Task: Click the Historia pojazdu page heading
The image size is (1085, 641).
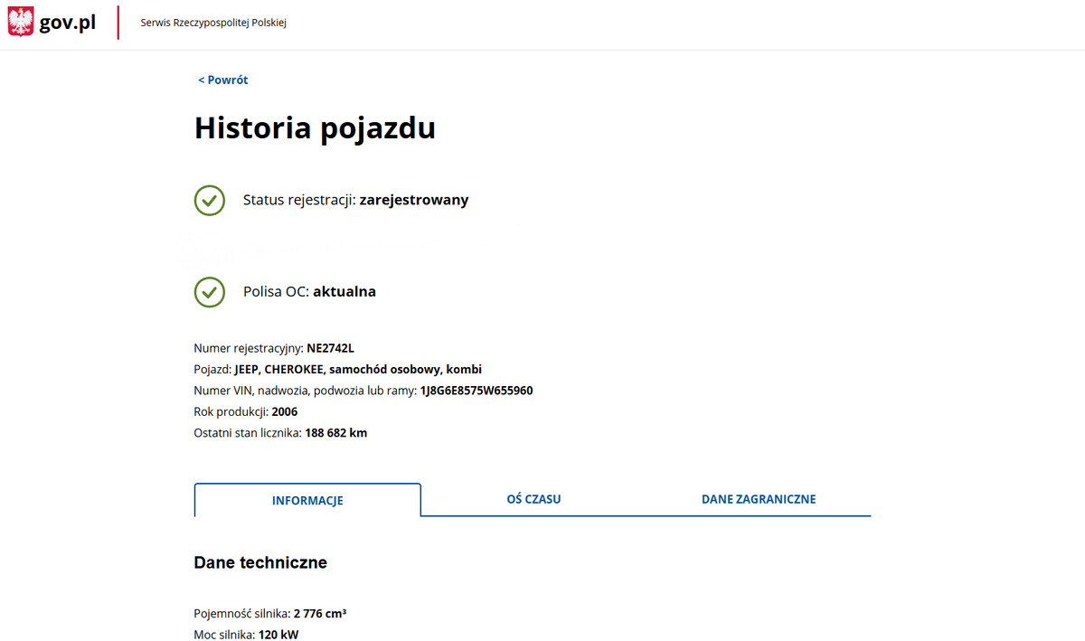Action: coord(315,128)
